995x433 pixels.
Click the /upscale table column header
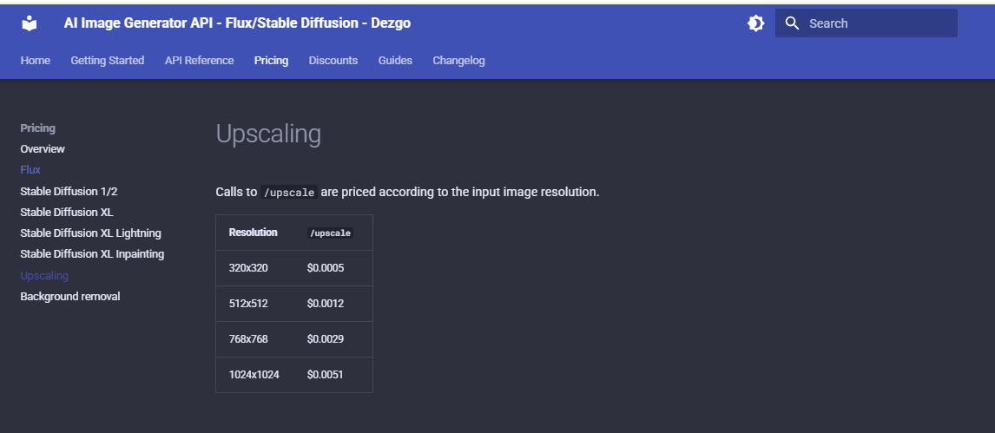pos(330,233)
